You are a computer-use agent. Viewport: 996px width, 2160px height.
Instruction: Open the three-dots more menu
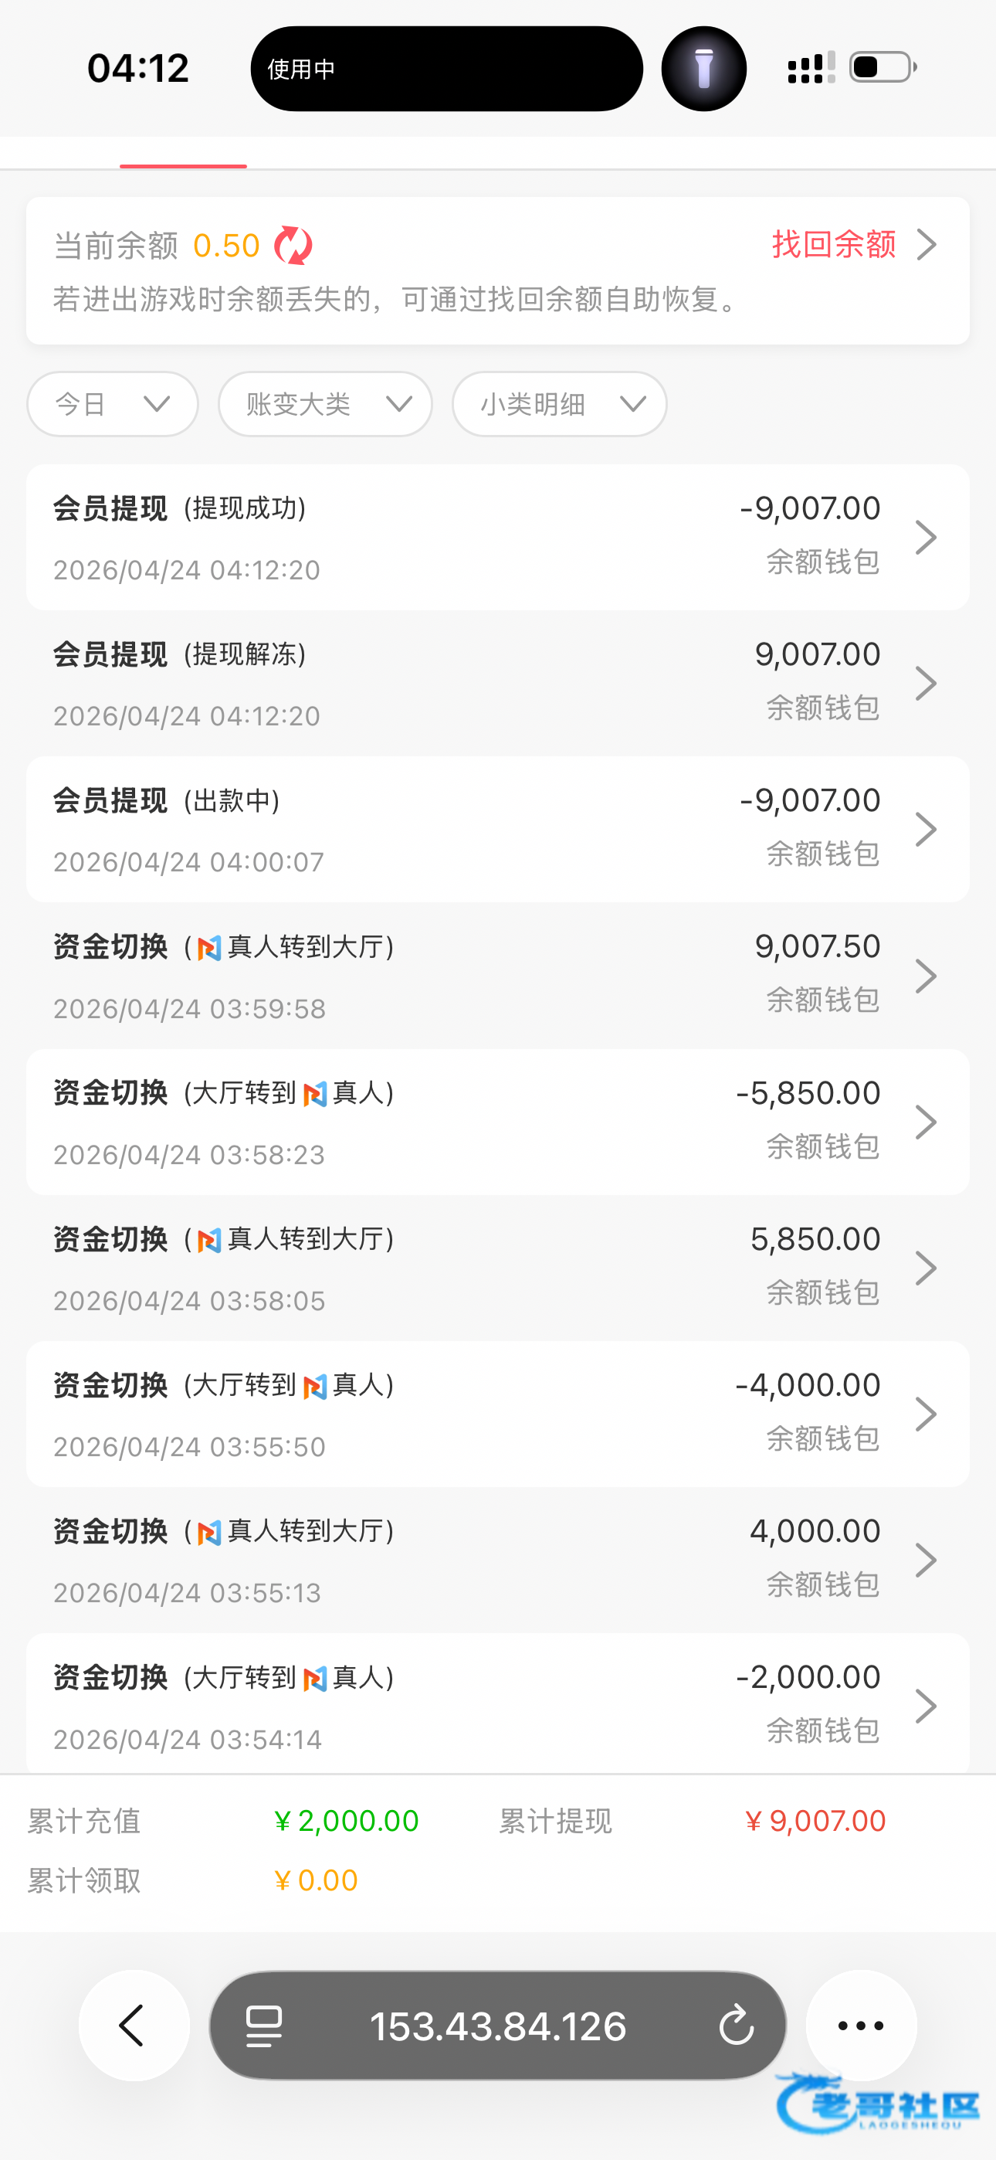click(x=861, y=2025)
